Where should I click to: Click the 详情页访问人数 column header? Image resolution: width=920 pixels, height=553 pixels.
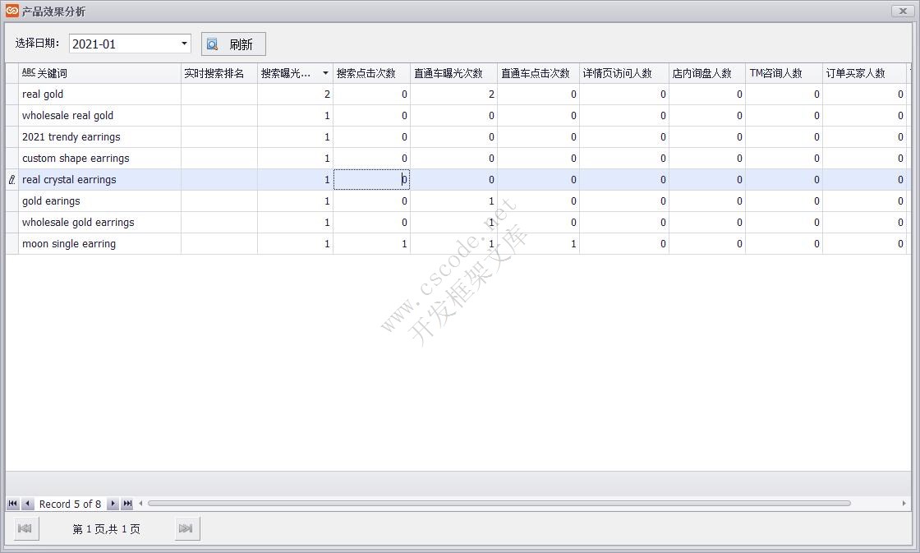[623, 73]
